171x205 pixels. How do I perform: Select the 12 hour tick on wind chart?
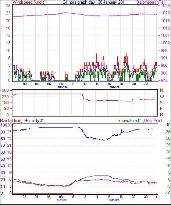(x=85, y=84)
